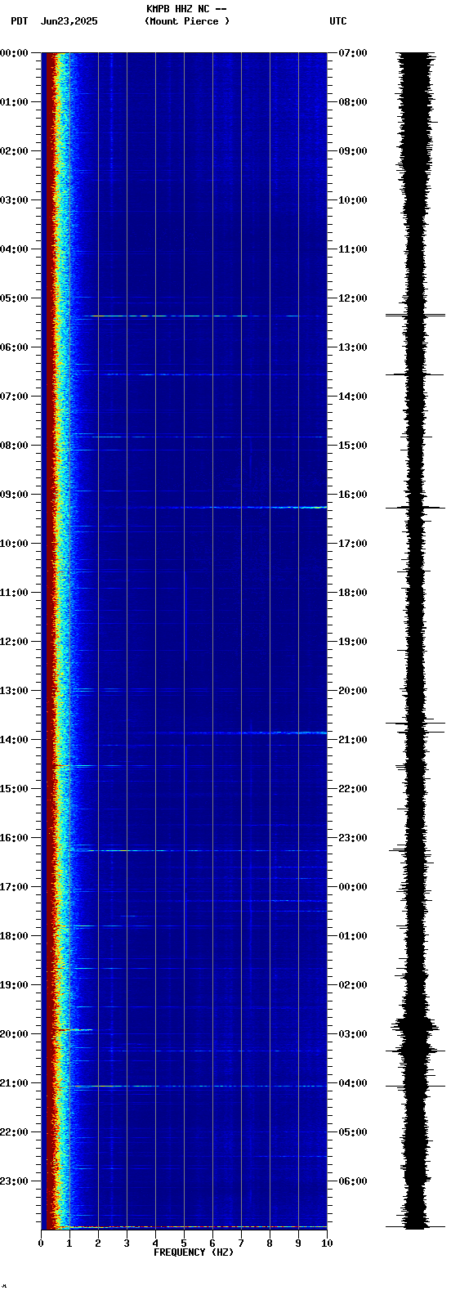Click the UTC '06:00' time label
The width and height of the screenshot is (451, 1295).
[x=353, y=1181]
